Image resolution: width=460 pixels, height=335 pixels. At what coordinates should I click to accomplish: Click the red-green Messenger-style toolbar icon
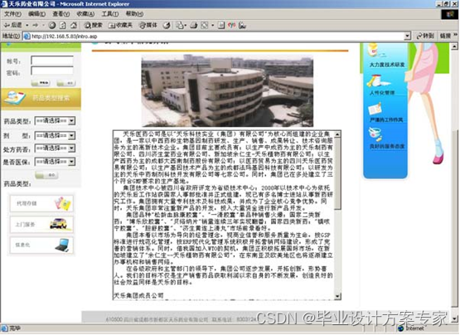point(232,26)
